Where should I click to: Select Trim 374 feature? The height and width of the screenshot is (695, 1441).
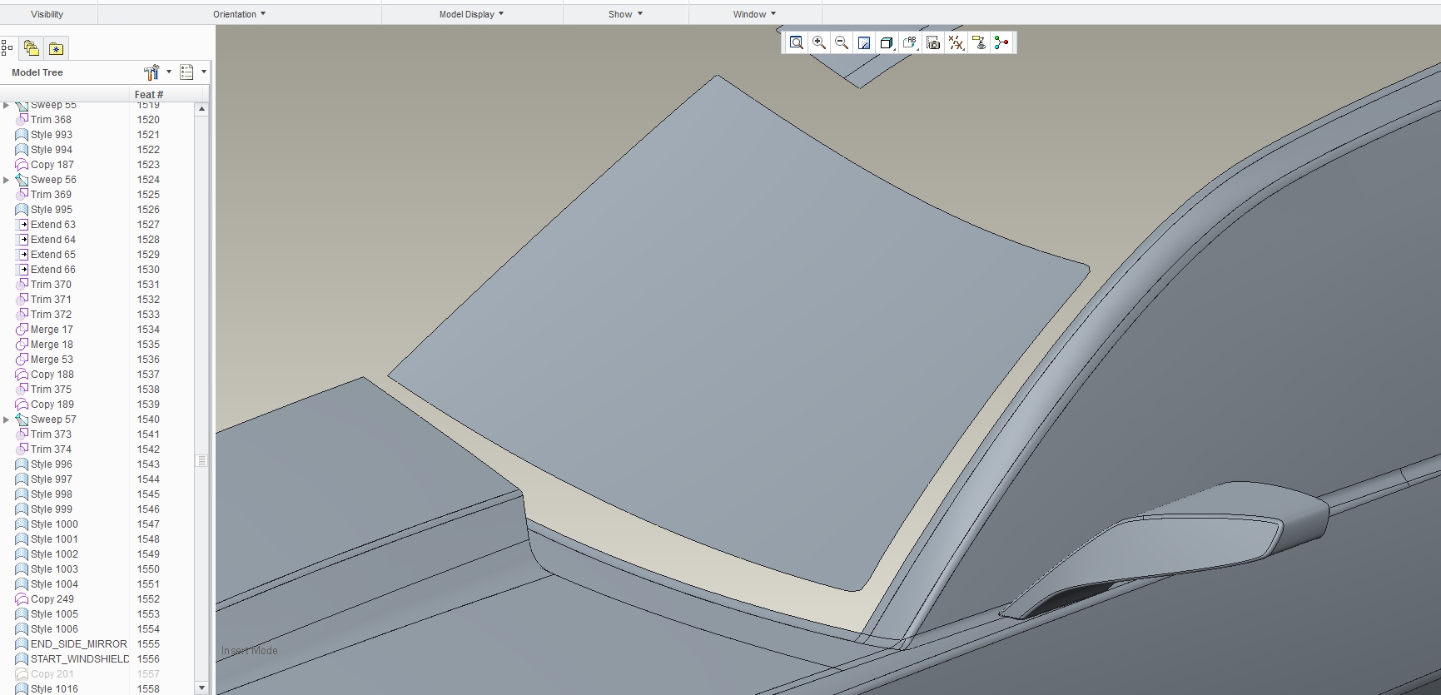tap(51, 449)
